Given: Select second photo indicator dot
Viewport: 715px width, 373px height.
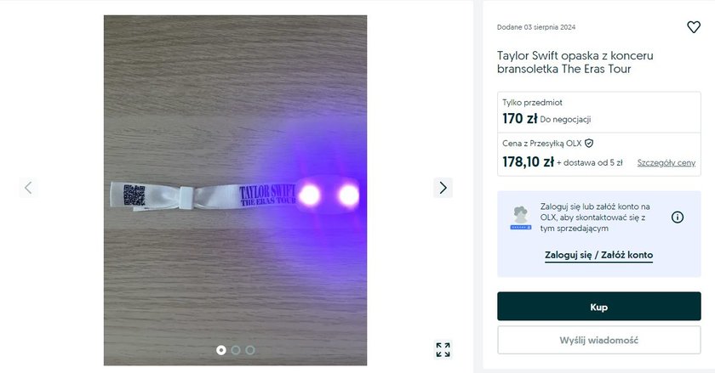Looking at the screenshot, I should (236, 350).
